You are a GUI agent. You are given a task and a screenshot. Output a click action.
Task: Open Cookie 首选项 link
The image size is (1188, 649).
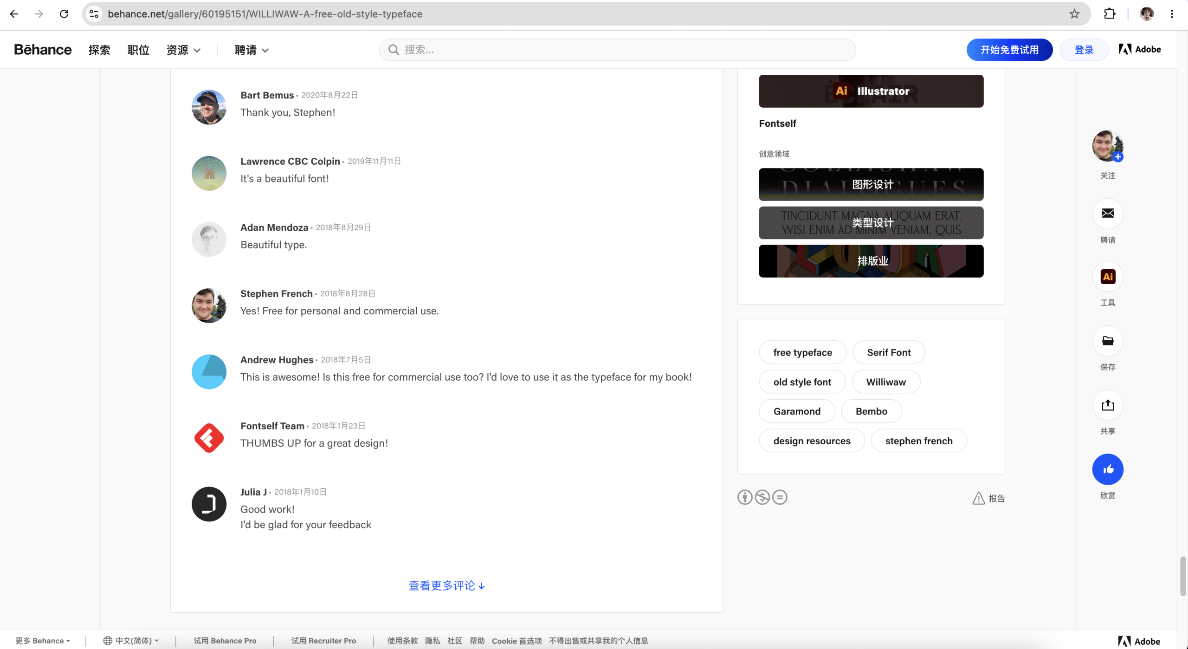pos(517,641)
